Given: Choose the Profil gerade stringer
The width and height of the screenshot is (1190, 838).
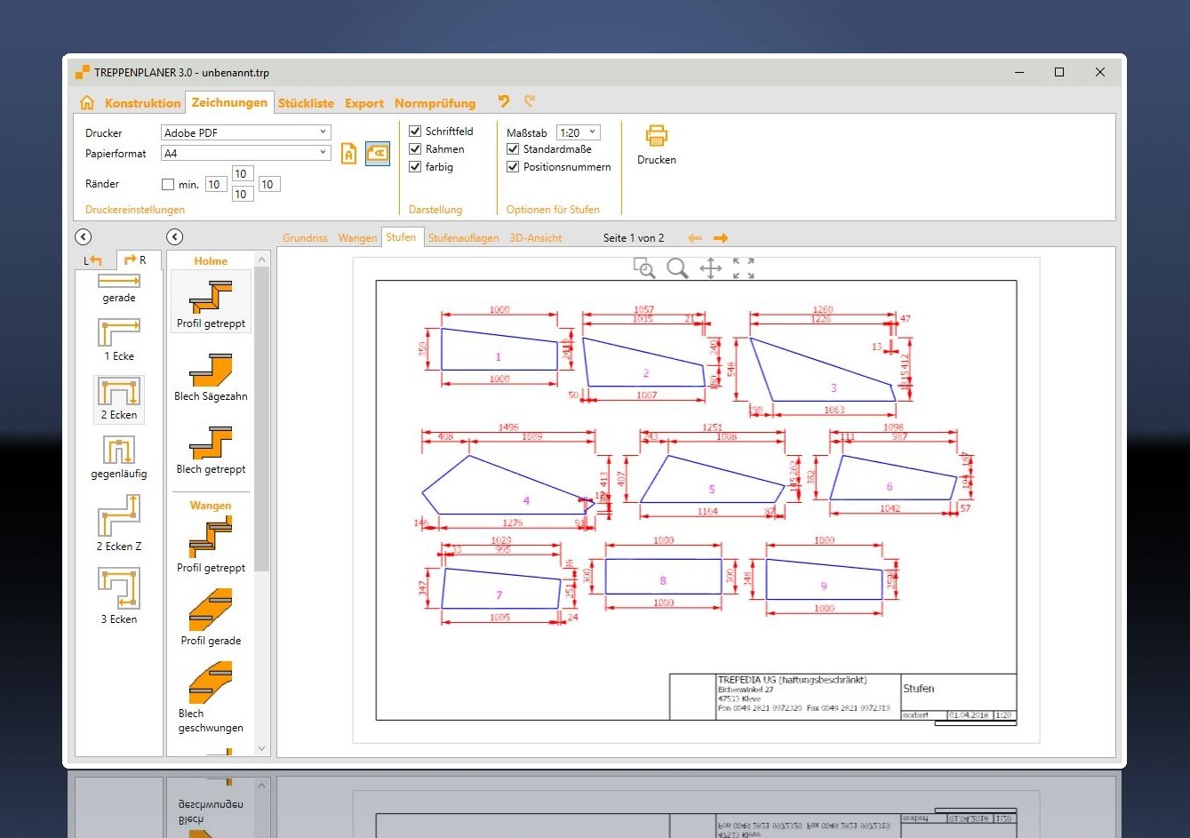Looking at the screenshot, I should [211, 619].
